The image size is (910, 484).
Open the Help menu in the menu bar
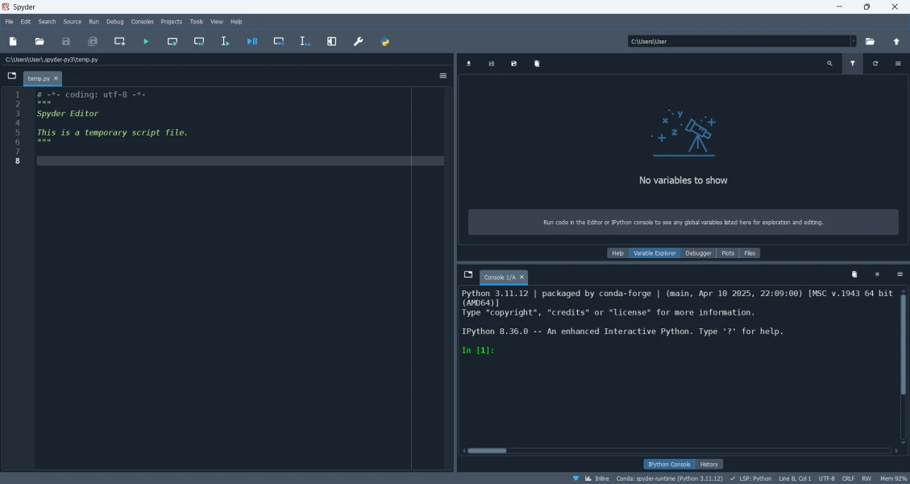236,22
